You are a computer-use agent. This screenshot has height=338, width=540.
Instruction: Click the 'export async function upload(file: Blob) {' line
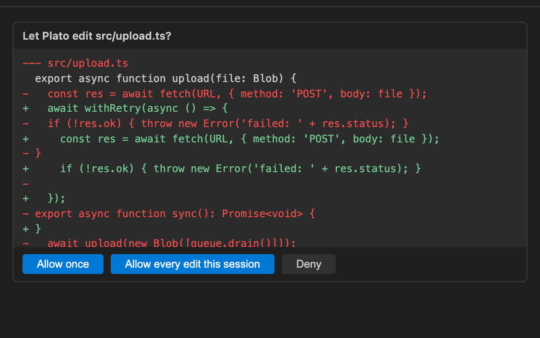pyautogui.click(x=166, y=78)
